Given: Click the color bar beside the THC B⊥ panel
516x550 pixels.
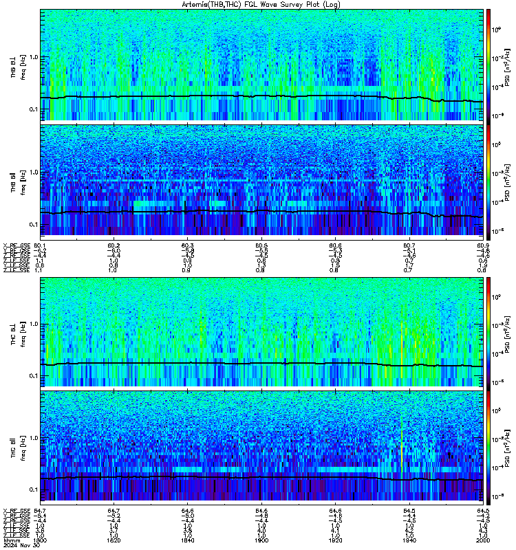Looking at the screenshot, I should tap(488, 333).
